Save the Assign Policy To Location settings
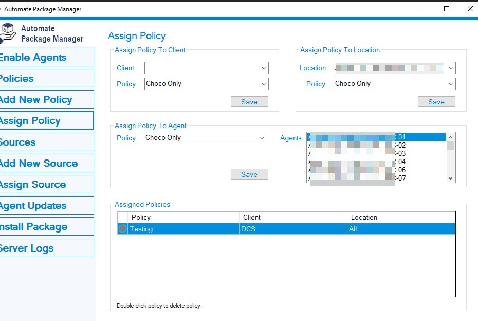 (x=436, y=102)
